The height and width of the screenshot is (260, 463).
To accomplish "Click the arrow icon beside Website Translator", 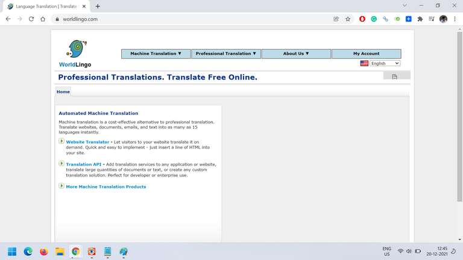I will [61, 141].
